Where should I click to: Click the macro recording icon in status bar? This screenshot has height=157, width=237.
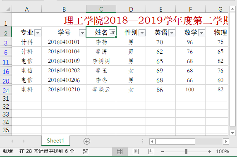pyautogui.click(x=85, y=151)
